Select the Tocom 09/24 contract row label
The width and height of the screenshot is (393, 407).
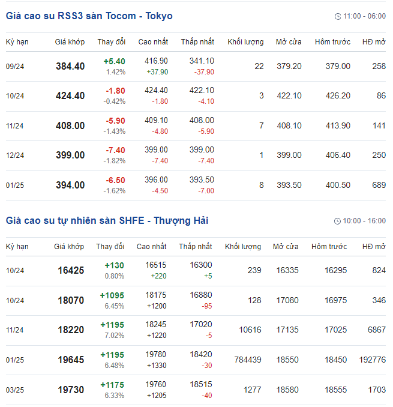(x=16, y=66)
